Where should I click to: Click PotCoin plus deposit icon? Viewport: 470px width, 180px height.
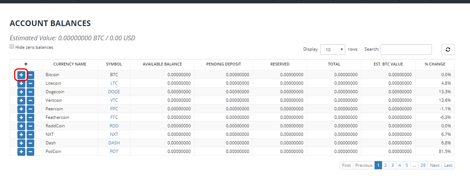(x=21, y=151)
